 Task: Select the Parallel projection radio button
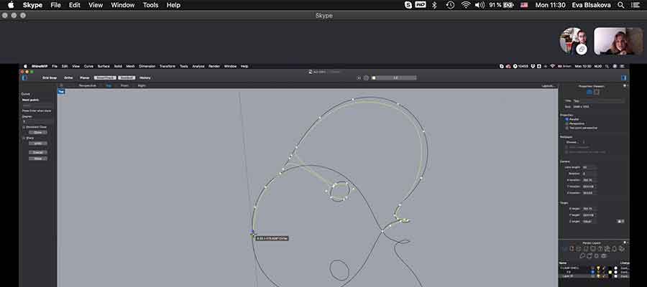coord(567,119)
